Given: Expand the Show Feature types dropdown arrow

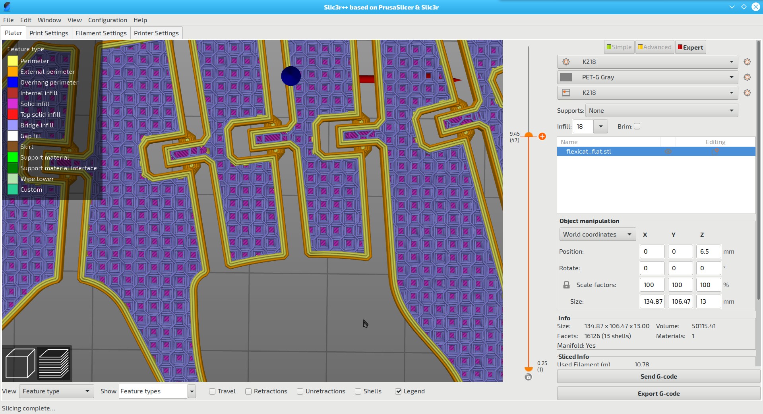Looking at the screenshot, I should coord(192,391).
